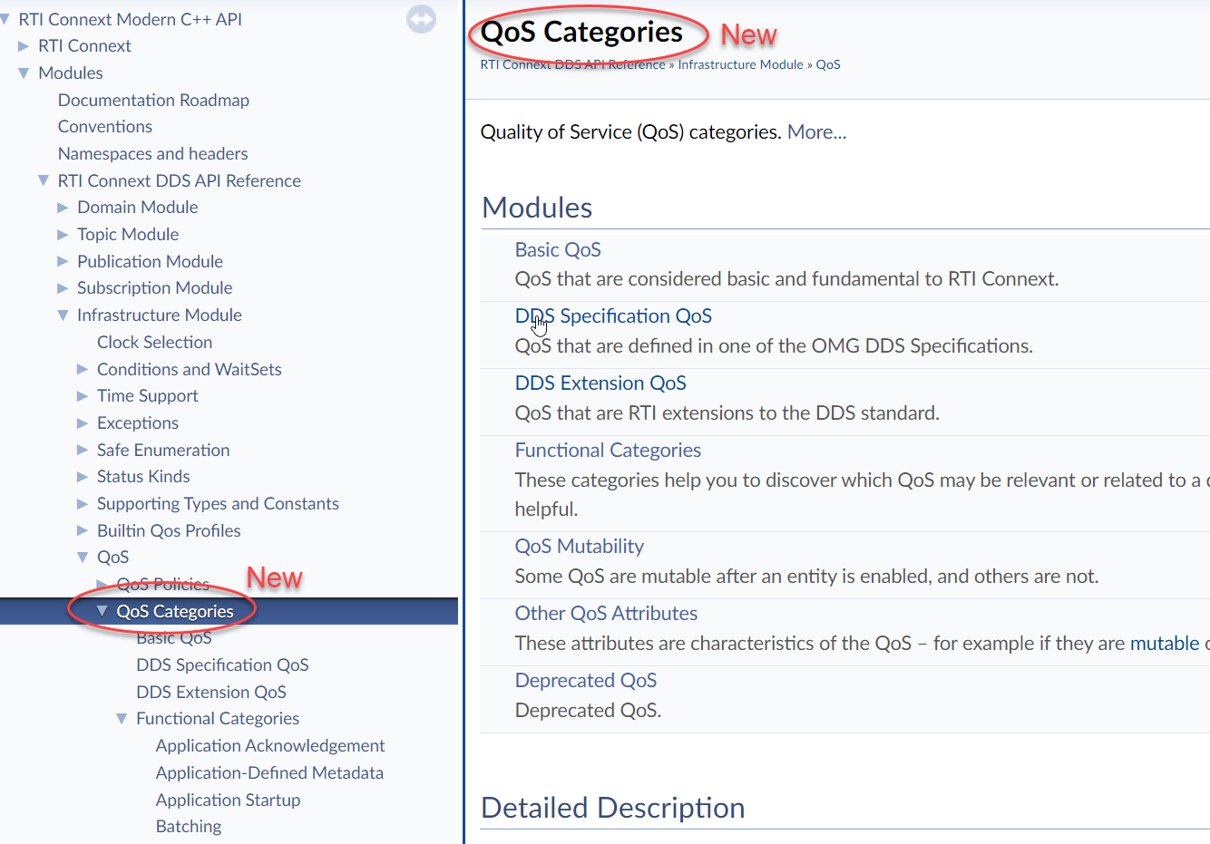Image resolution: width=1210 pixels, height=844 pixels.
Task: Open the Deprecated QoS link
Action: 585,681
